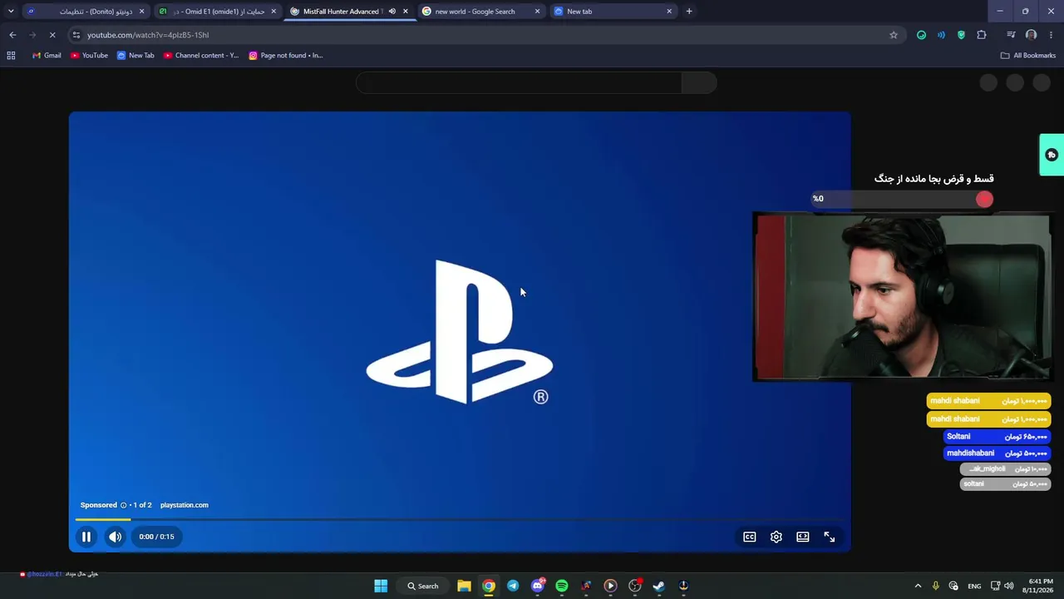
Task: Open Telegram from the taskbar
Action: 513,586
